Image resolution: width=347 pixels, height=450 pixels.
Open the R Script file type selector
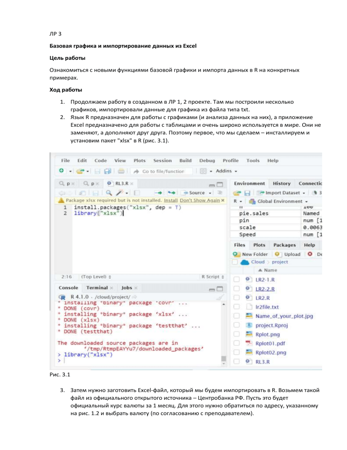tap(212, 277)
